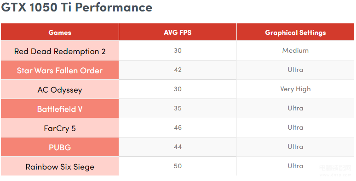Select the FPS value 42

(178, 70)
